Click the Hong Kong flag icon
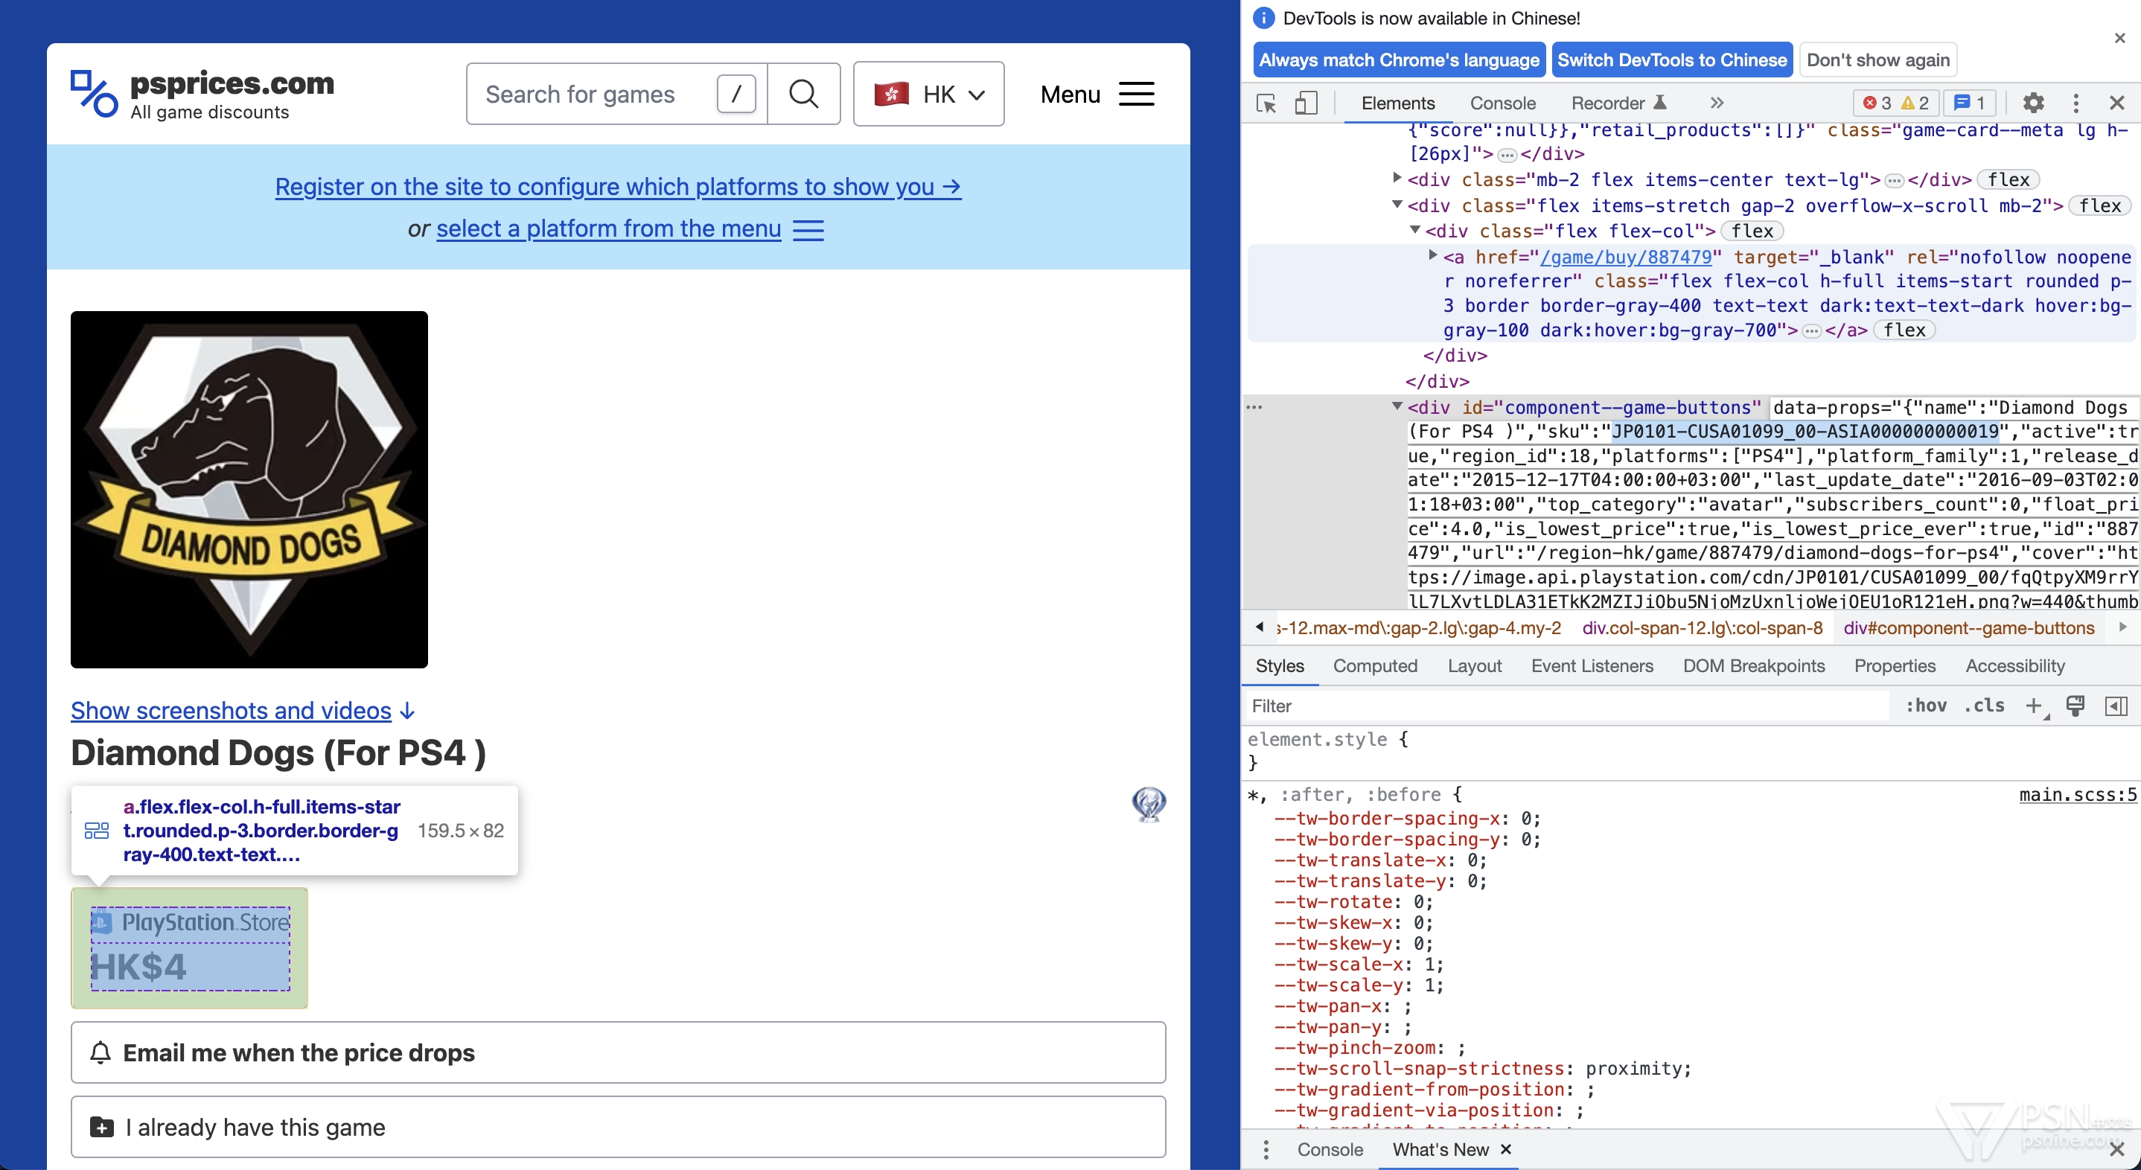 (891, 94)
